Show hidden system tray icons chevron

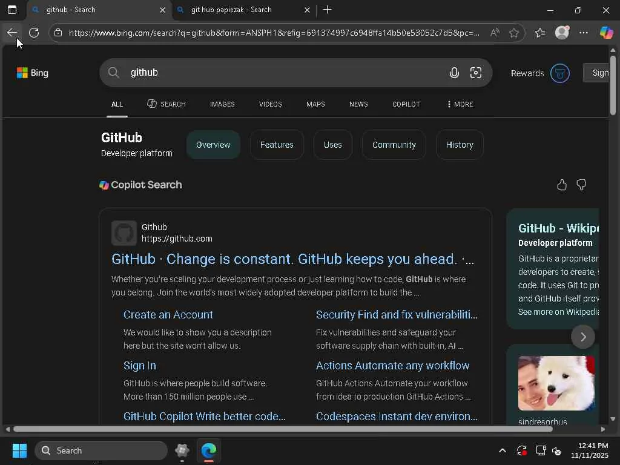[502, 450]
